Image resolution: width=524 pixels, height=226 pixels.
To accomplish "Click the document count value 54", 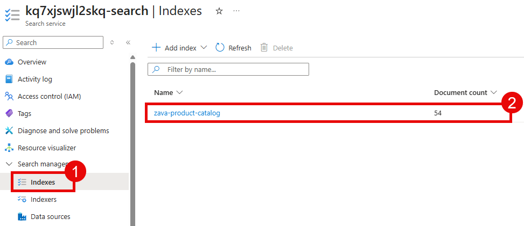I will (x=438, y=113).
